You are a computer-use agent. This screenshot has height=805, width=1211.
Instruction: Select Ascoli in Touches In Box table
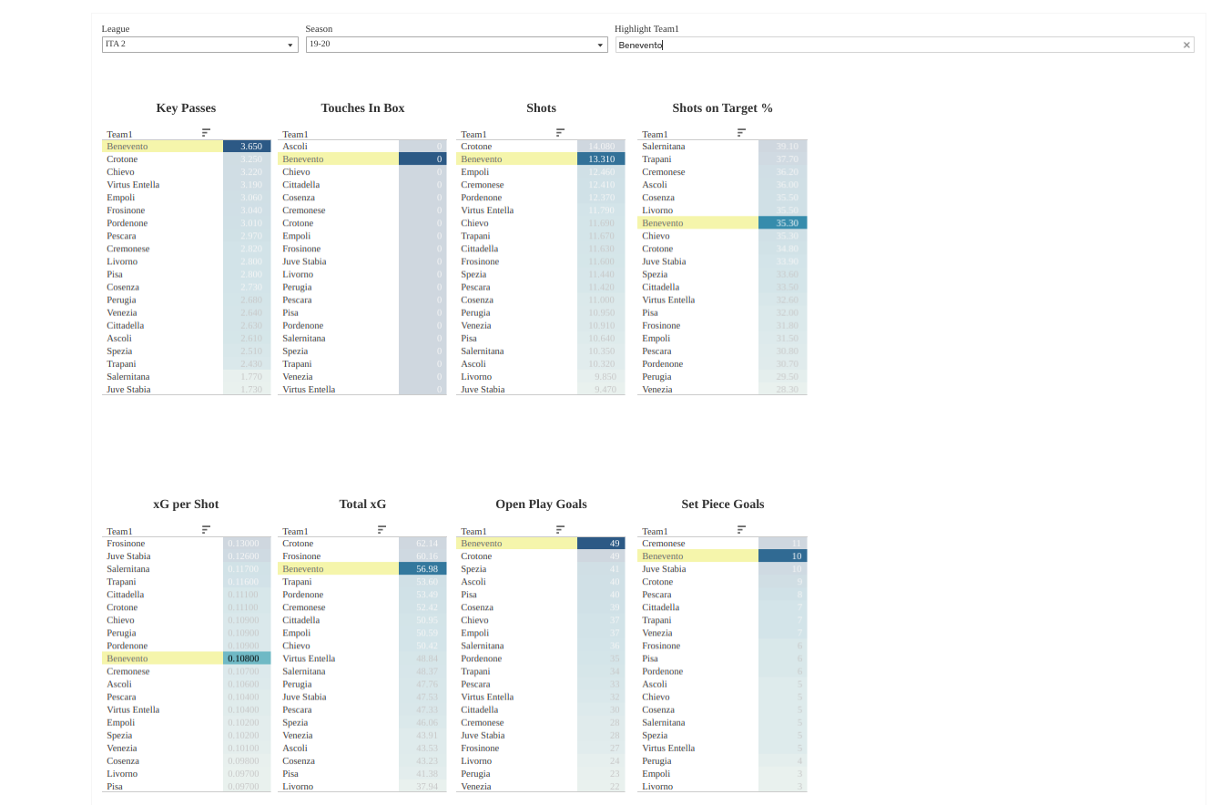295,147
